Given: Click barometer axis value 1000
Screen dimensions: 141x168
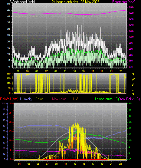Looking at the screenshot, I should pos(131,37).
